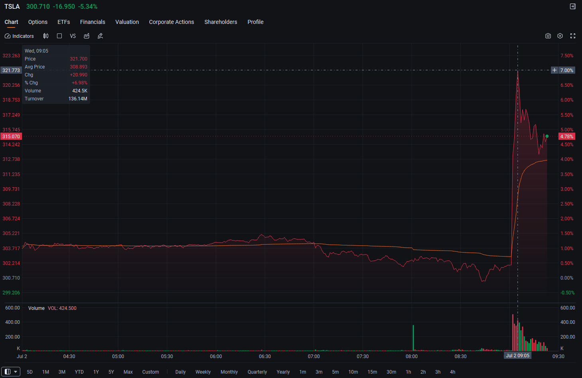This screenshot has height=378, width=582.
Task: Click the Avg Price value 308.893
Action: 79,67
